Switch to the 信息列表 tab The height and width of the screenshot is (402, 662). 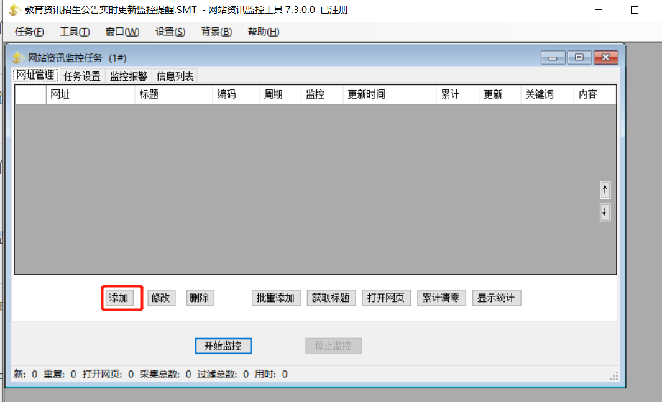click(175, 76)
